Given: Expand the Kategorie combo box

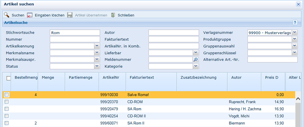Looking at the screenshot, I should [196, 66].
